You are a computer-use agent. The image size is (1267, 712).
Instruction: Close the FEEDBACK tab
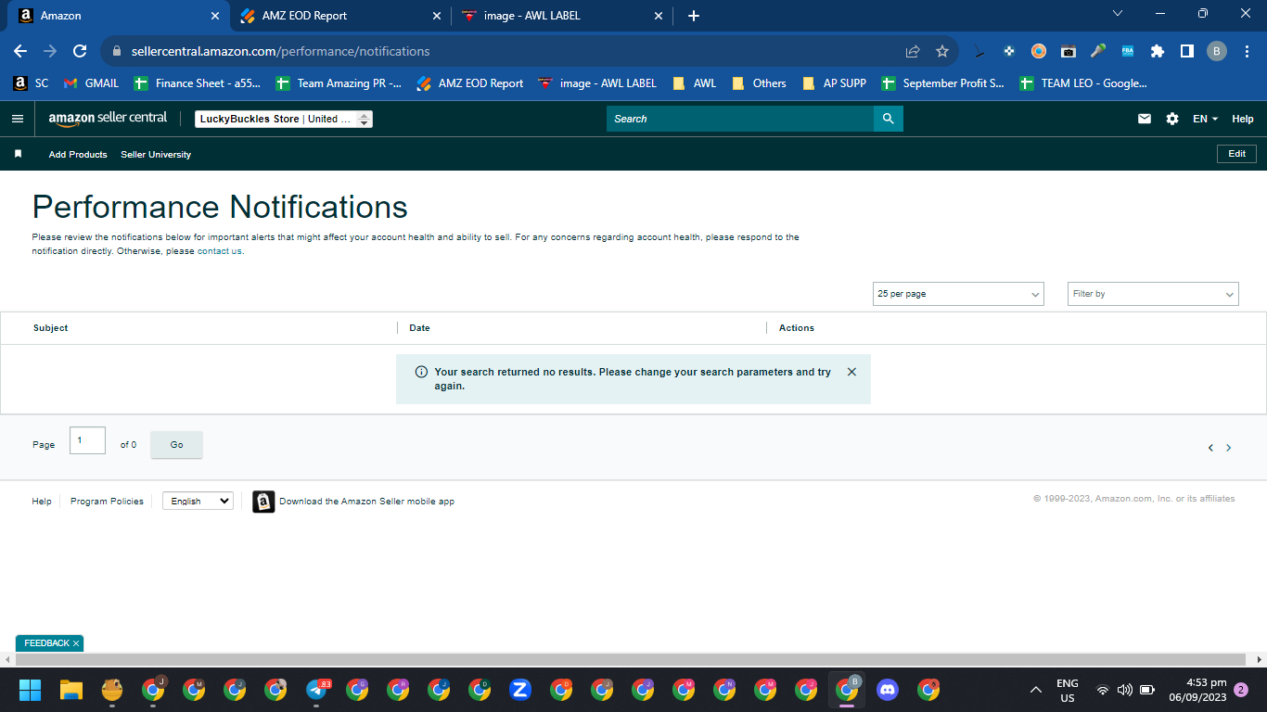[76, 643]
